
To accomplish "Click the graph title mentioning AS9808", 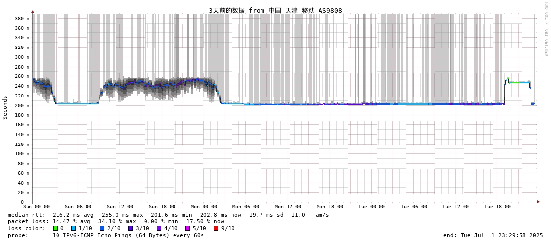I will 275,10.
